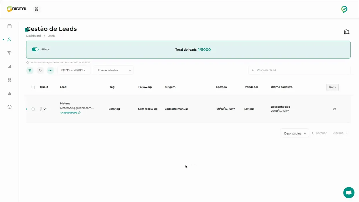Click the phone number 44999999999
This screenshot has width=359, height=202.
[x=68, y=113]
